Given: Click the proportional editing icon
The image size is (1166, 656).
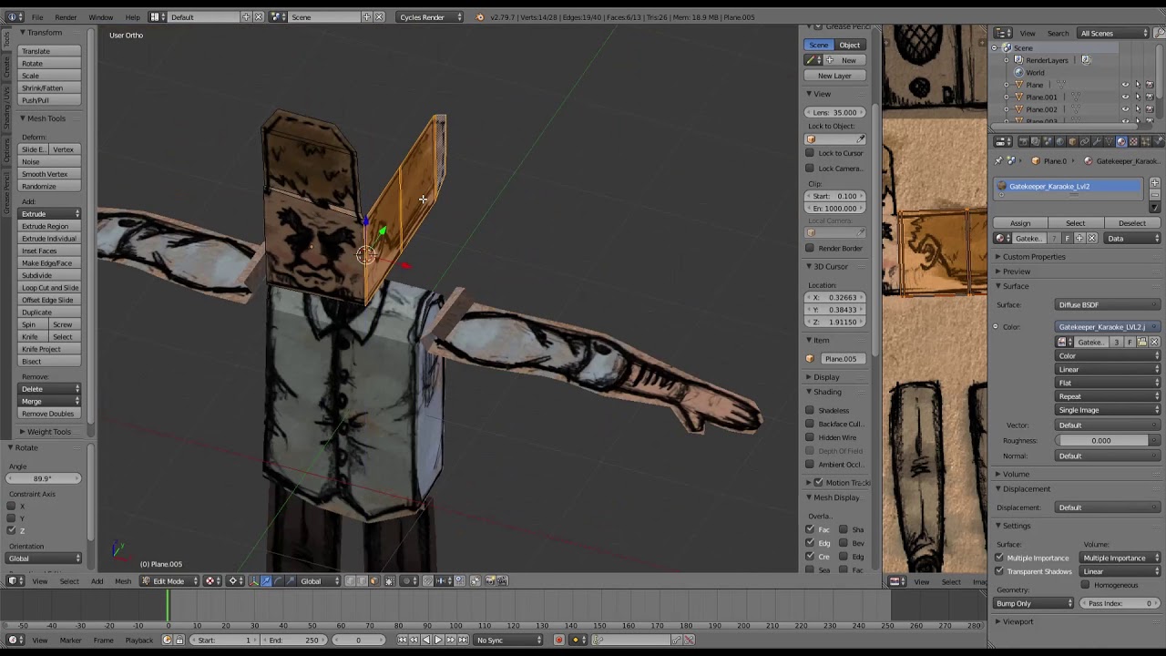Looking at the screenshot, I should click(410, 581).
